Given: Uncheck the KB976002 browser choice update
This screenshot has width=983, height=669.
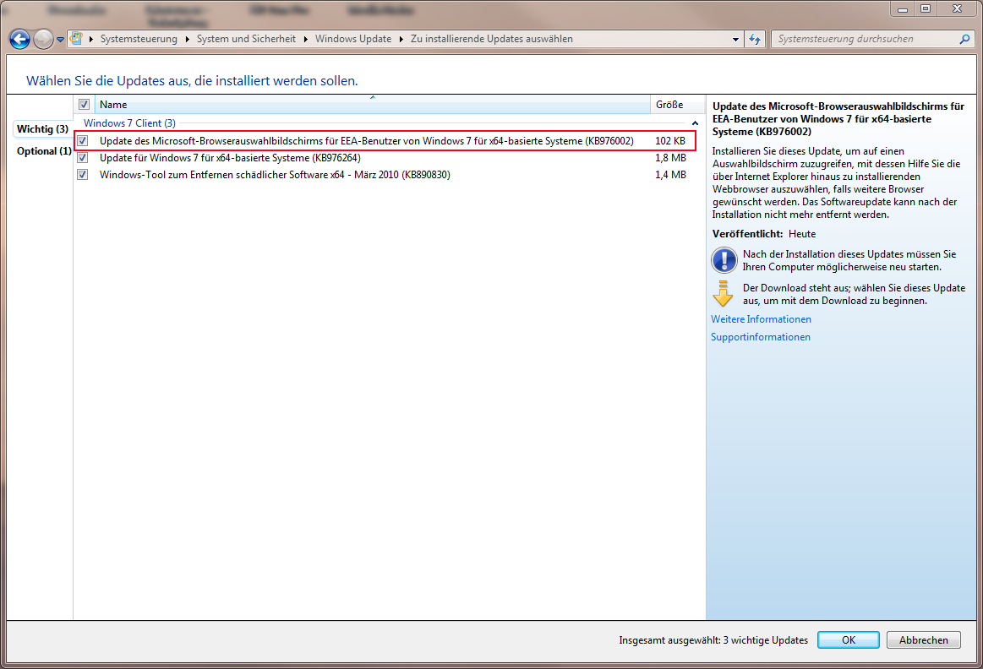Looking at the screenshot, I should coord(83,141).
